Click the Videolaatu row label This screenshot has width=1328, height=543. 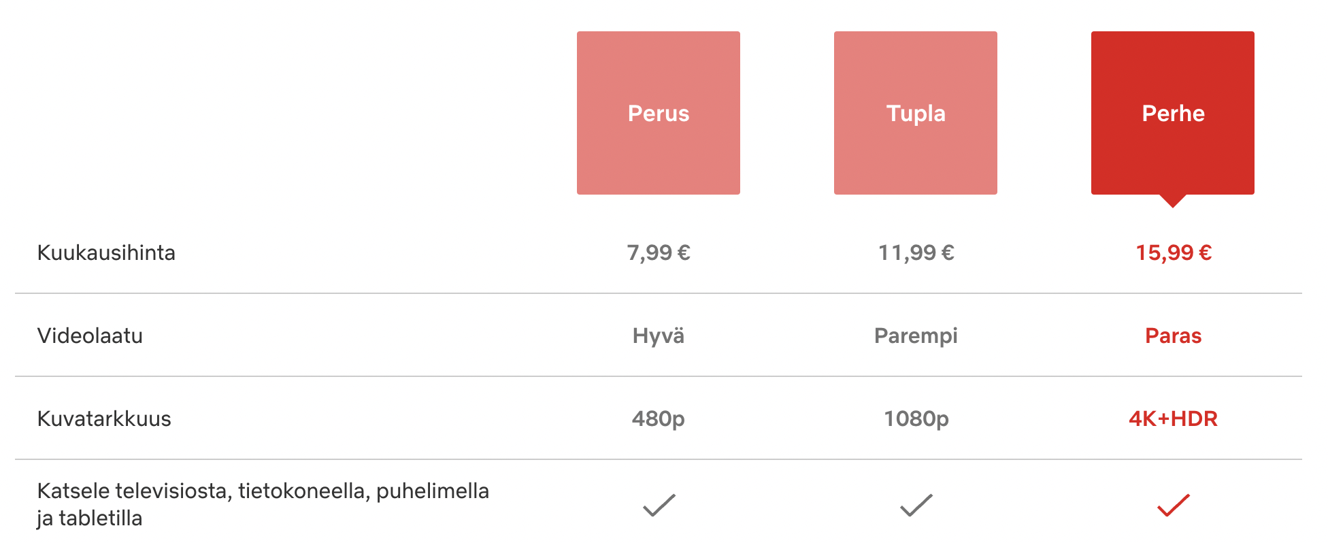(90, 336)
